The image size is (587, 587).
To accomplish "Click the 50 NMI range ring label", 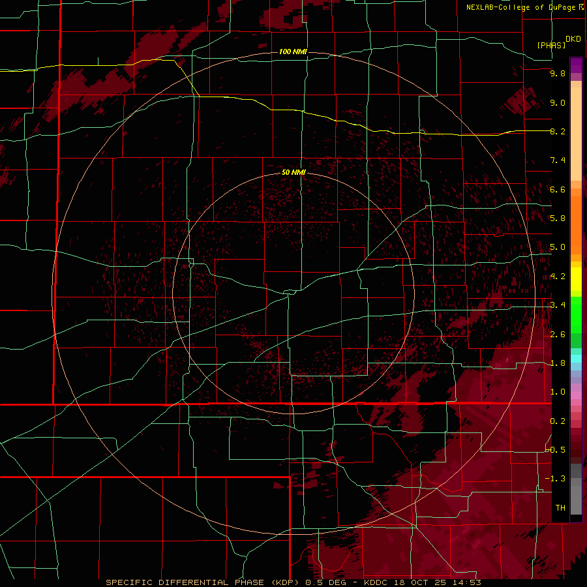I will pos(294,172).
